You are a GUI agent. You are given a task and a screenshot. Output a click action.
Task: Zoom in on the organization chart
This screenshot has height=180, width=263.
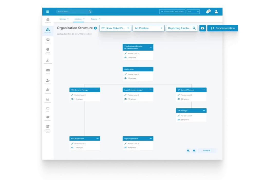tap(188, 151)
